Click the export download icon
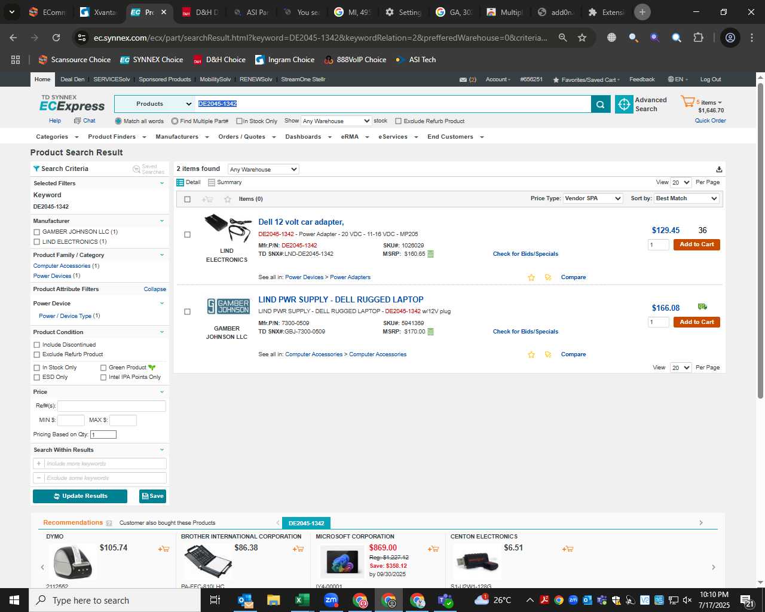Image resolution: width=765 pixels, height=612 pixels. (719, 169)
